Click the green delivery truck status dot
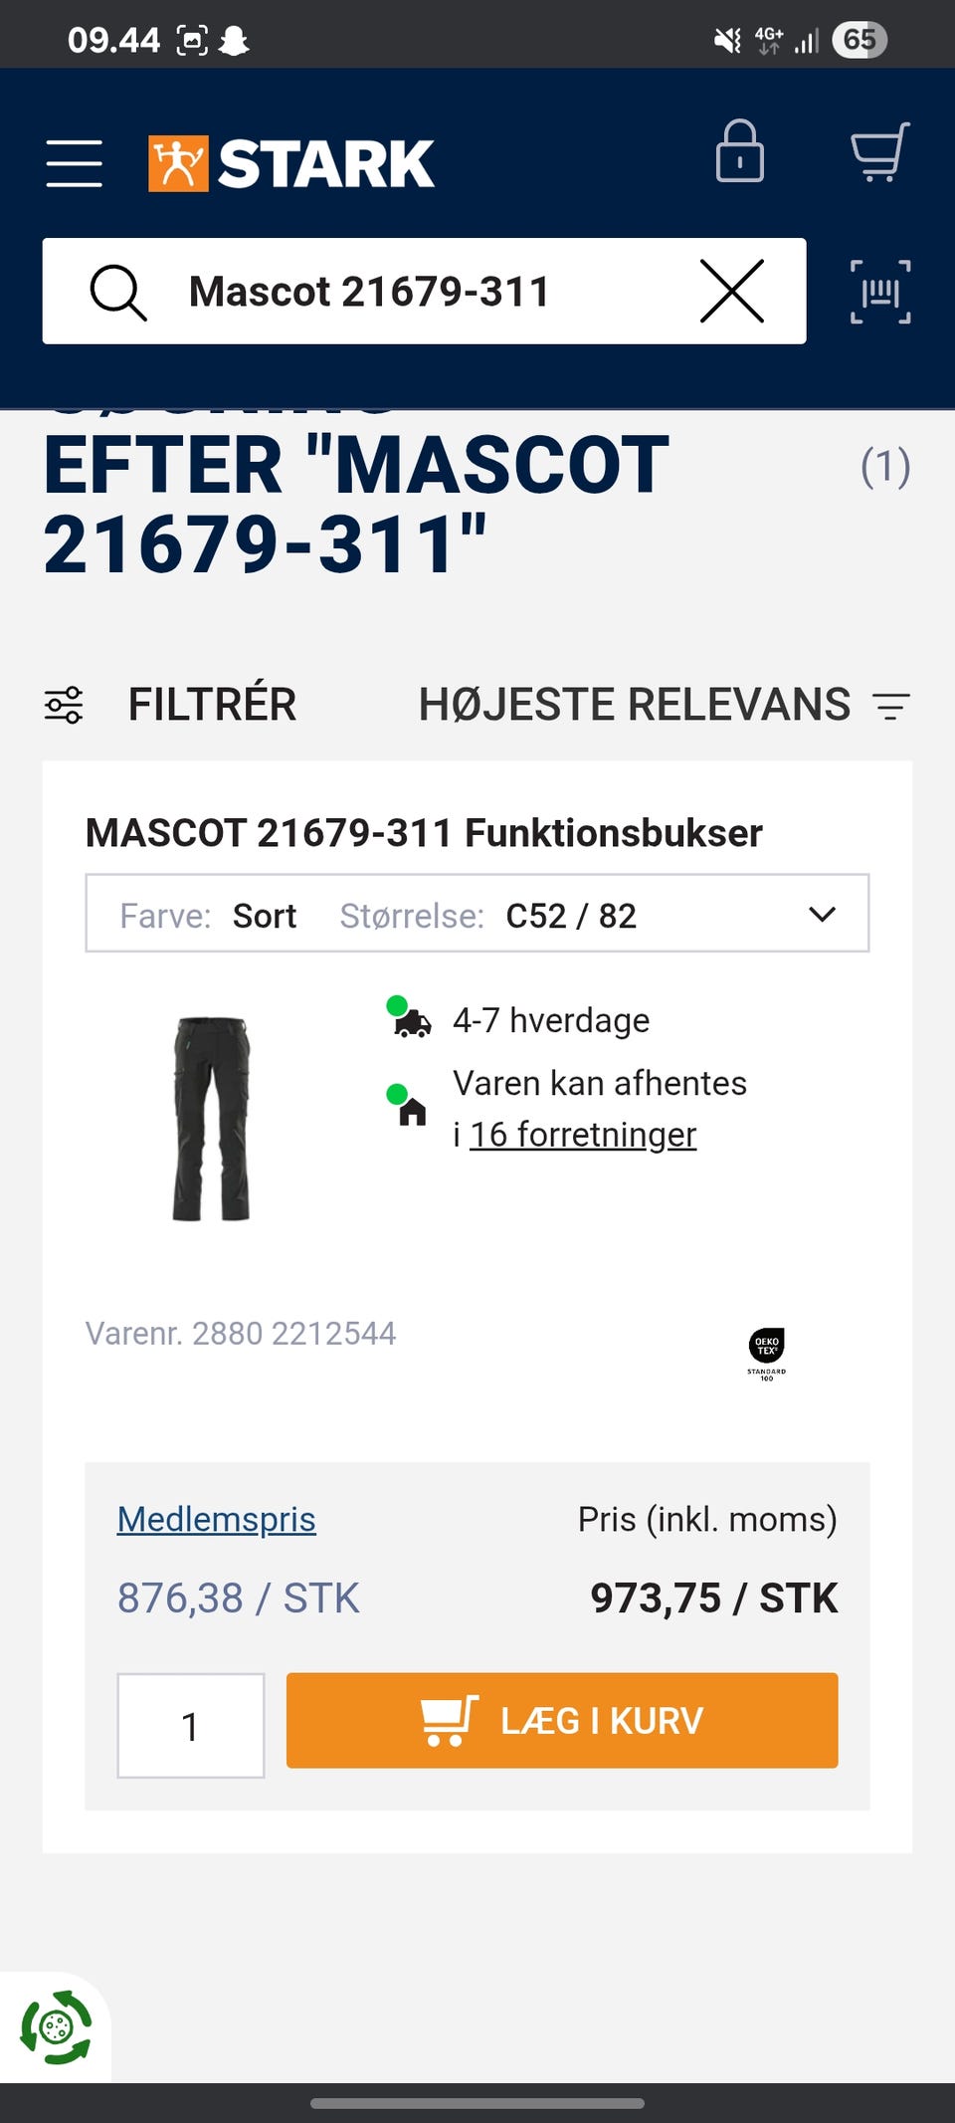This screenshot has width=955, height=2123. [x=396, y=1005]
